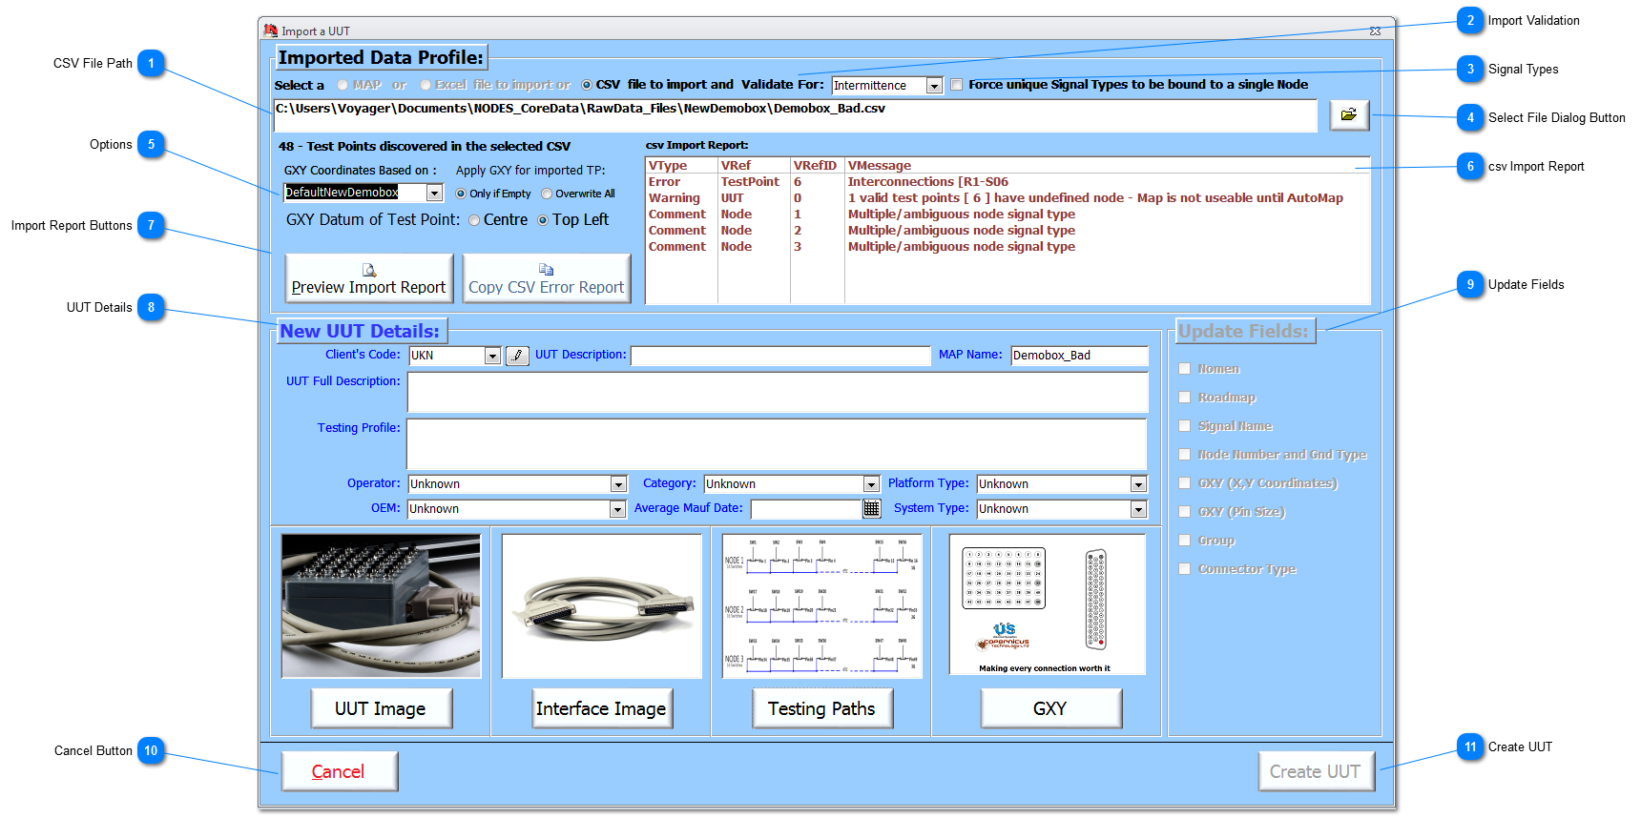This screenshot has height=818, width=1641.
Task: Click the Interface Image button
Action: [602, 708]
